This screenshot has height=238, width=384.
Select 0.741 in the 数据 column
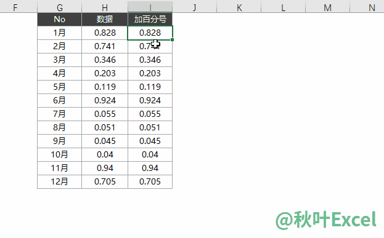(105, 46)
